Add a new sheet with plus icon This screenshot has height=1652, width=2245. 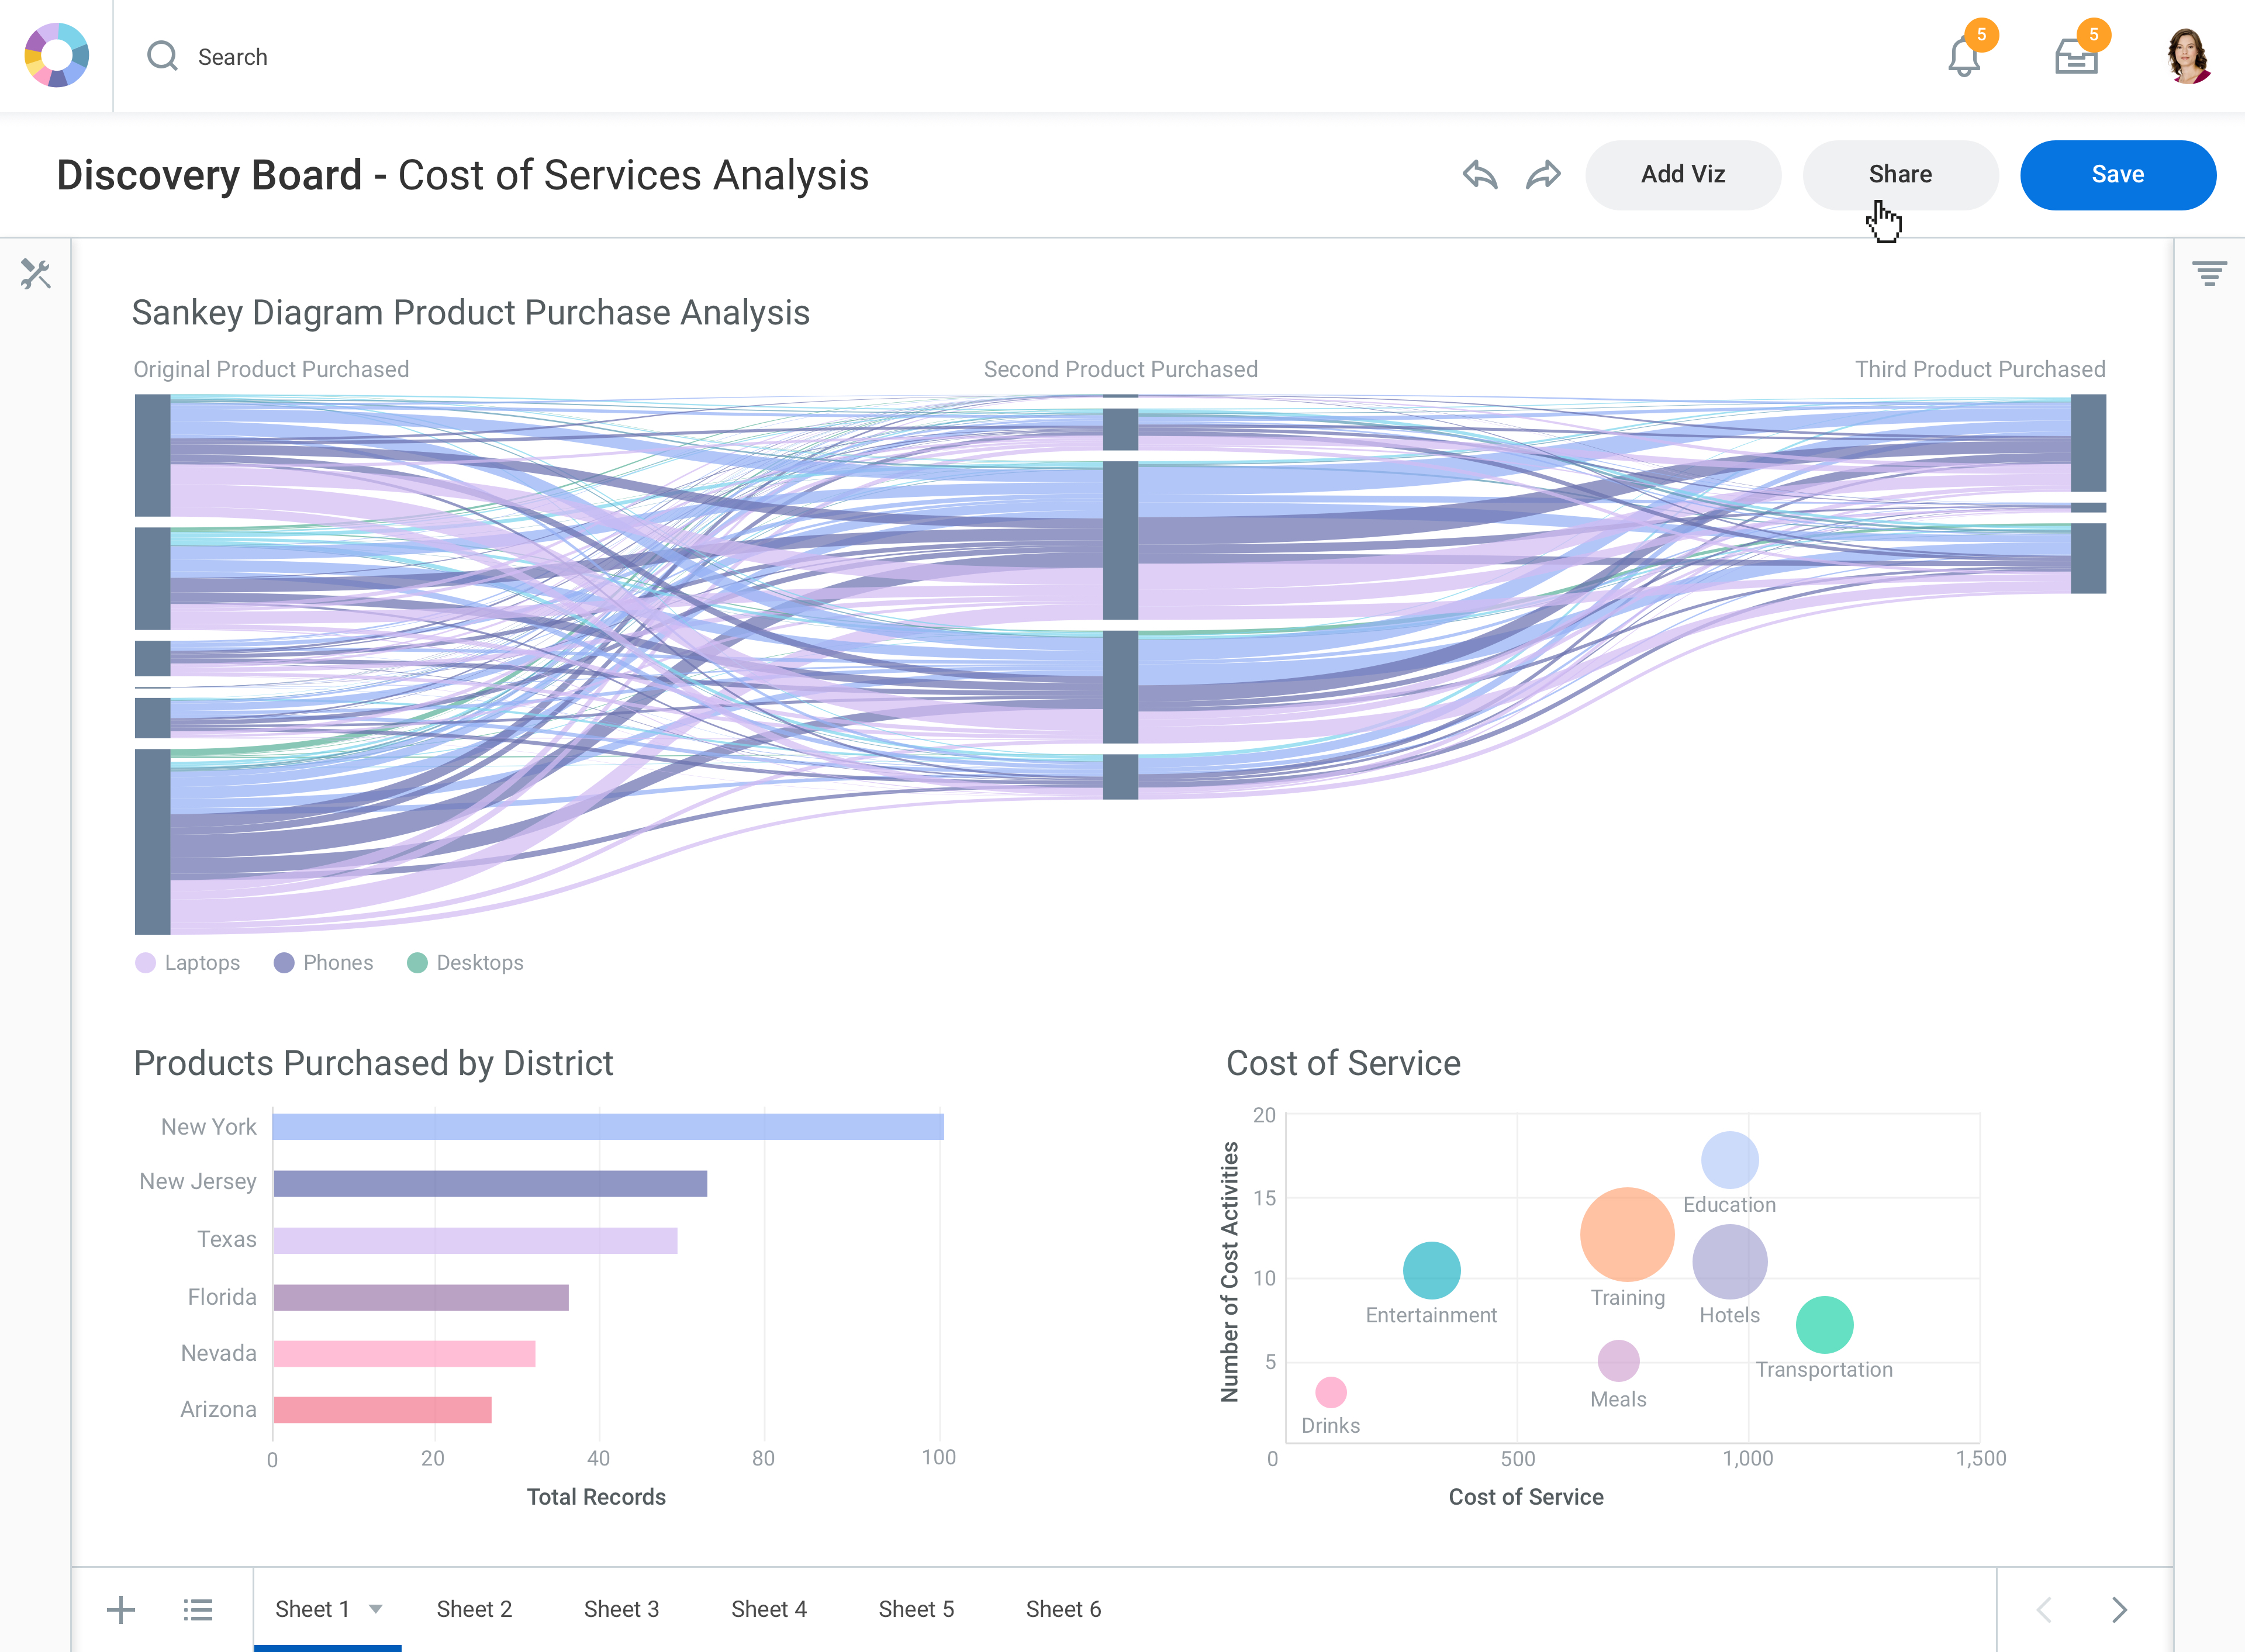tap(121, 1610)
